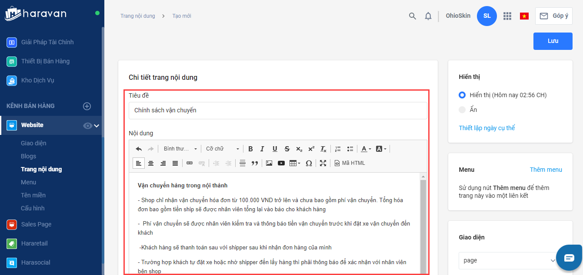Click the Website eye preview icon
This screenshot has height=275, width=583.
tap(87, 125)
